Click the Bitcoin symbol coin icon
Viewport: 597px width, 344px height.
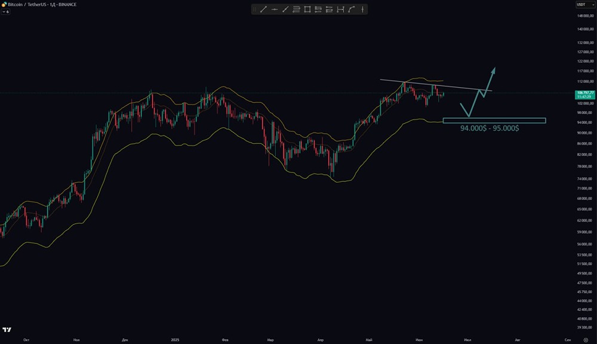(4, 5)
